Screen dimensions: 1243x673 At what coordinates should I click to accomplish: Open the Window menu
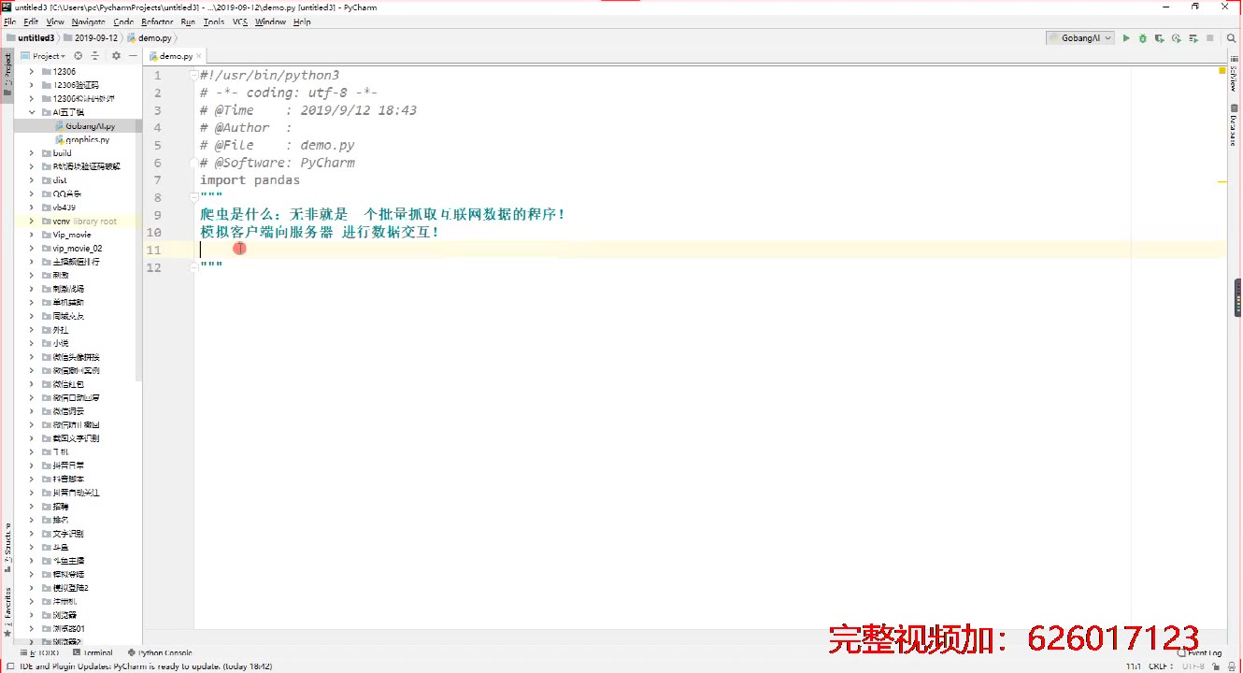270,21
